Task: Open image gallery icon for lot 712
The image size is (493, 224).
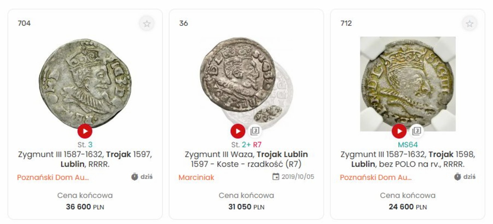Action: point(416,131)
